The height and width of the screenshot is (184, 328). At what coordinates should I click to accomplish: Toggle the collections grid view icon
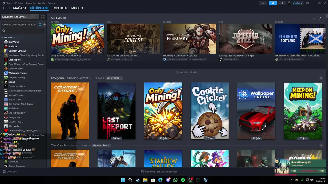pyautogui.click(x=43, y=17)
